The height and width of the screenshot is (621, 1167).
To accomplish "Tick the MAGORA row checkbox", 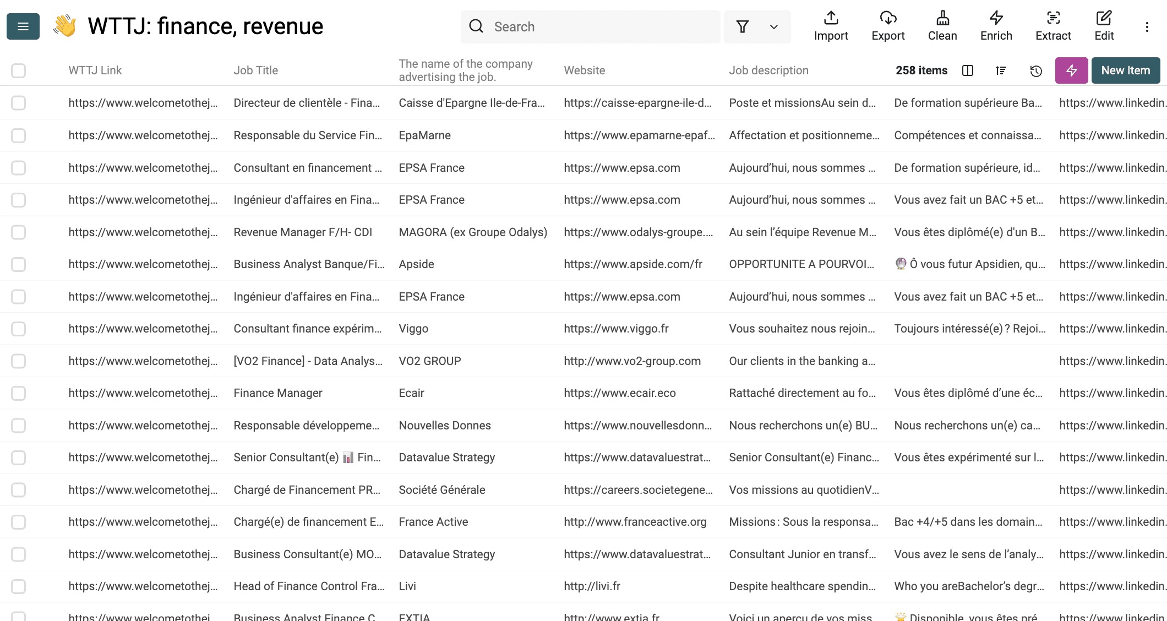I will 19,232.
